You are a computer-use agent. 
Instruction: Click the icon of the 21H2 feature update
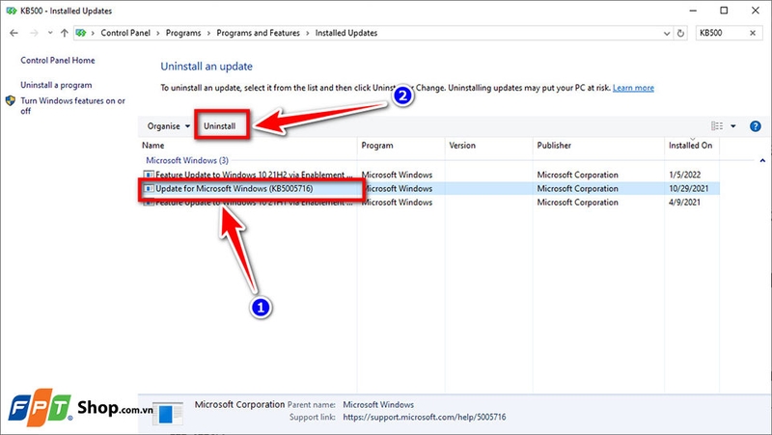(x=149, y=175)
